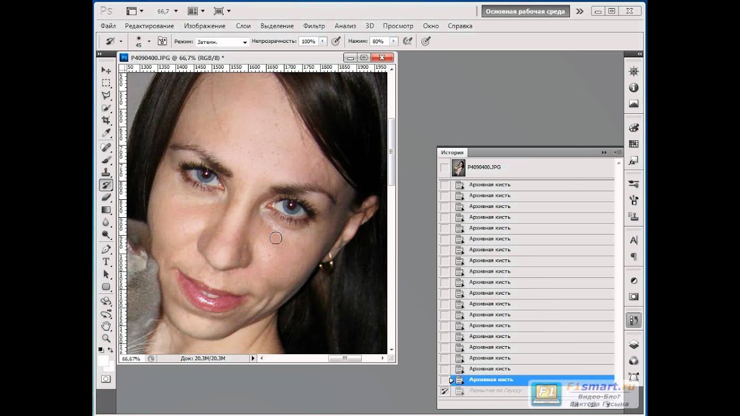Choose the Zoom tool in toolbox
740x416 pixels.
point(106,338)
